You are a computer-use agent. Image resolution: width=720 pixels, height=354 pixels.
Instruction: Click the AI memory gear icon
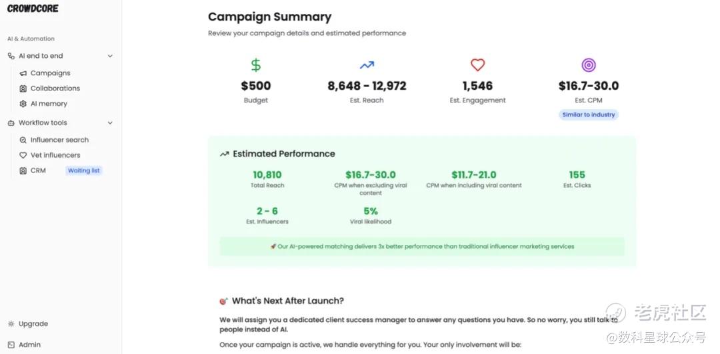point(23,104)
